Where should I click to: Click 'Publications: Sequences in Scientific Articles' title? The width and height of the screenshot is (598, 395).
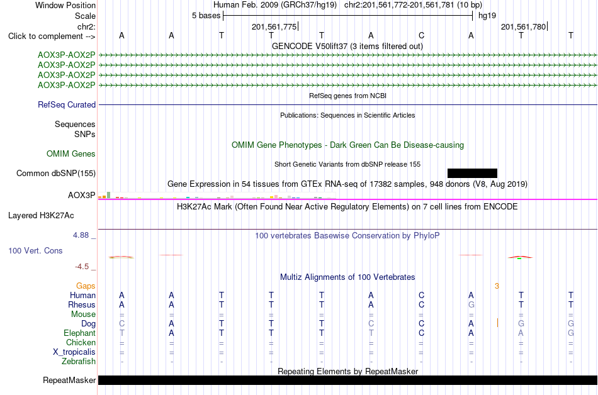click(347, 115)
